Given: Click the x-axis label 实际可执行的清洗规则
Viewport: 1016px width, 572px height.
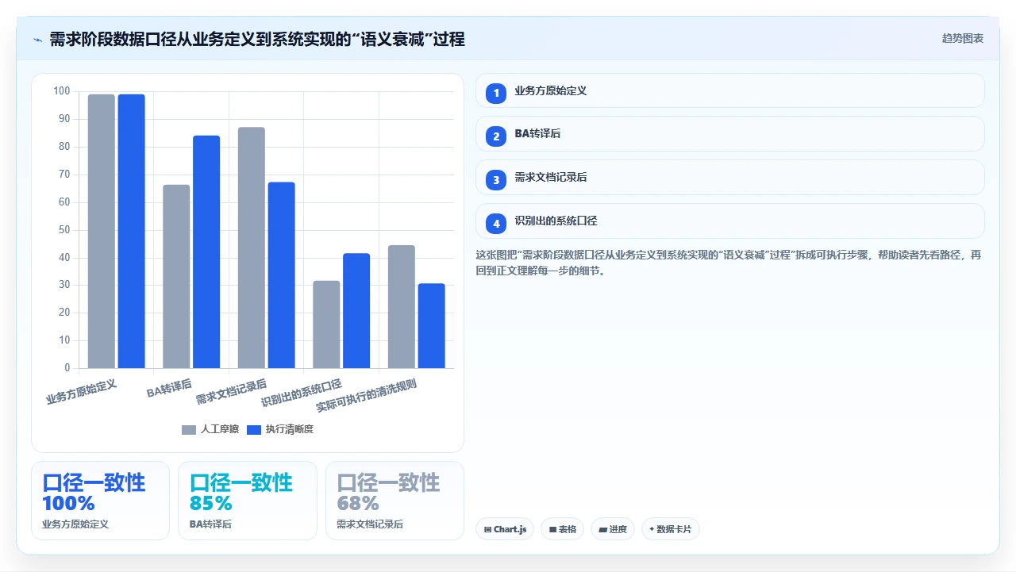Looking at the screenshot, I should (367, 394).
